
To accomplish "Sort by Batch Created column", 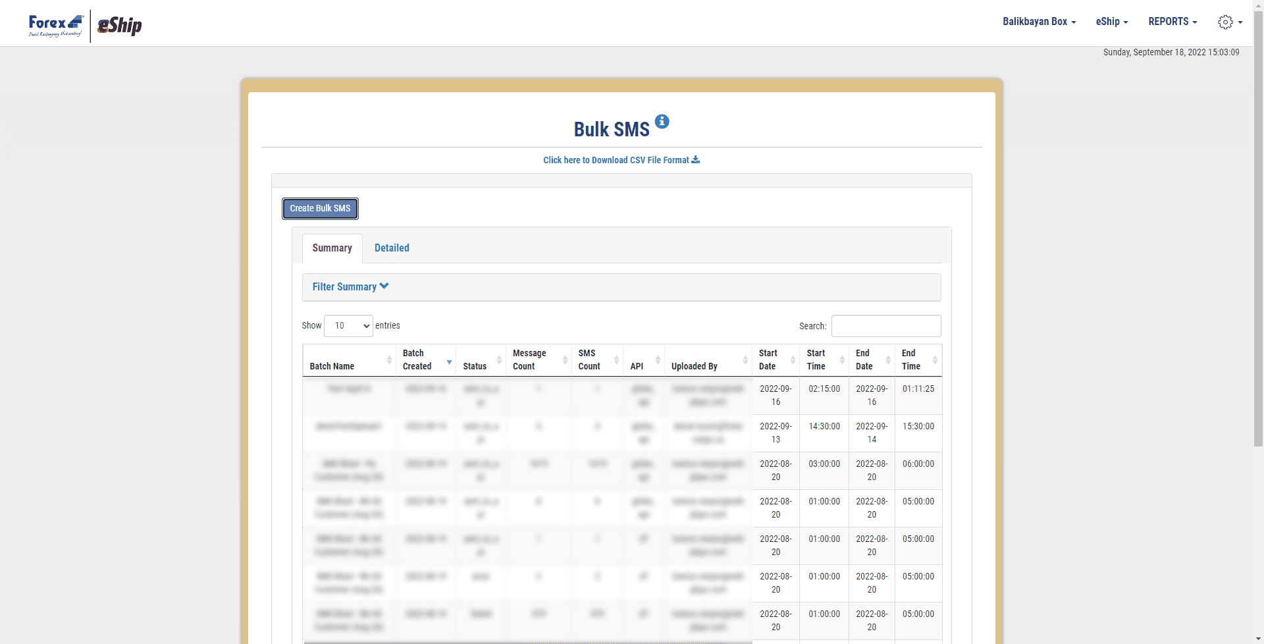I will [x=426, y=360].
